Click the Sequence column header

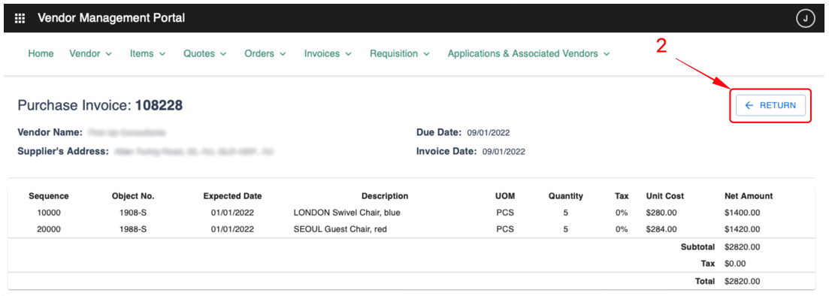click(x=49, y=195)
